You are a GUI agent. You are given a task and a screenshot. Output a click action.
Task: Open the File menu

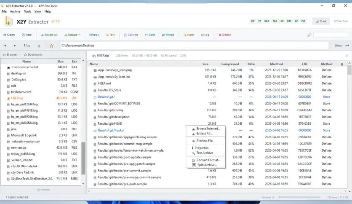coord(4,11)
